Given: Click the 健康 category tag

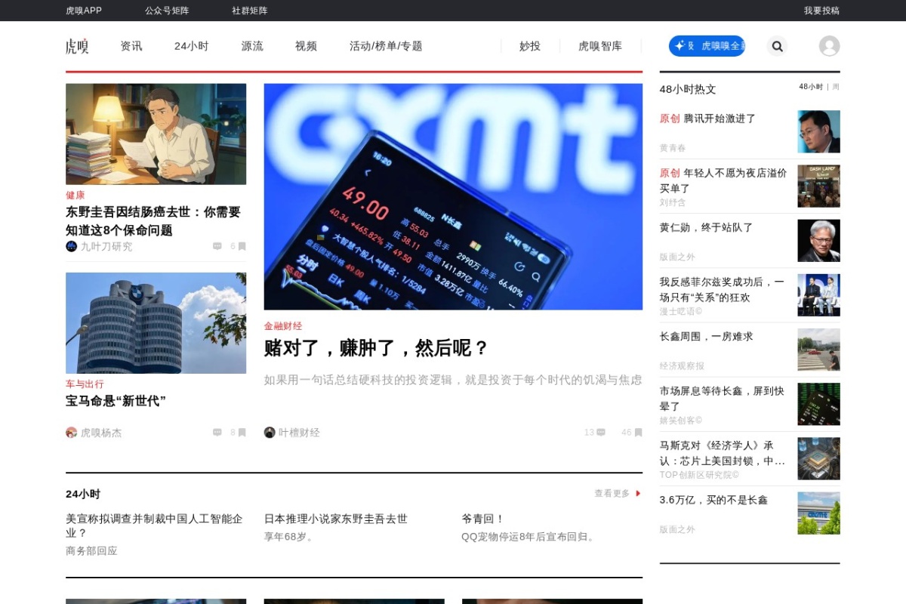Looking at the screenshot, I should [x=75, y=195].
